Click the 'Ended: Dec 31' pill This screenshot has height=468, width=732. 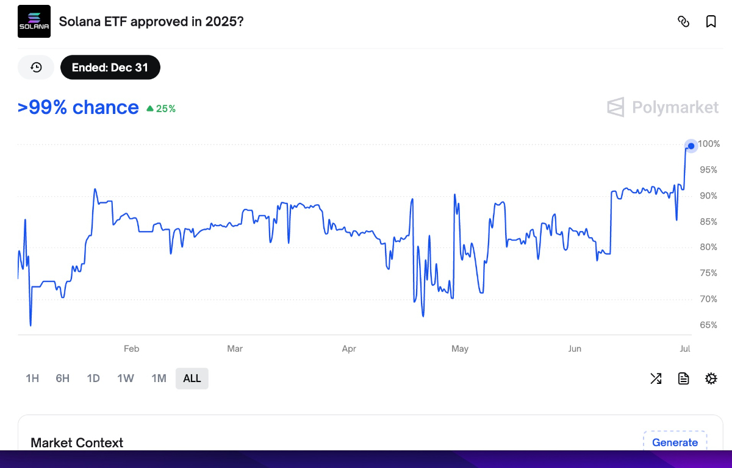tap(110, 67)
